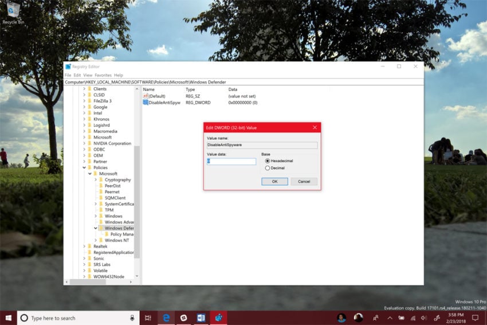Viewport: 487px width, 325px height.
Task: Show hidden system tray icons
Action: click(390, 318)
